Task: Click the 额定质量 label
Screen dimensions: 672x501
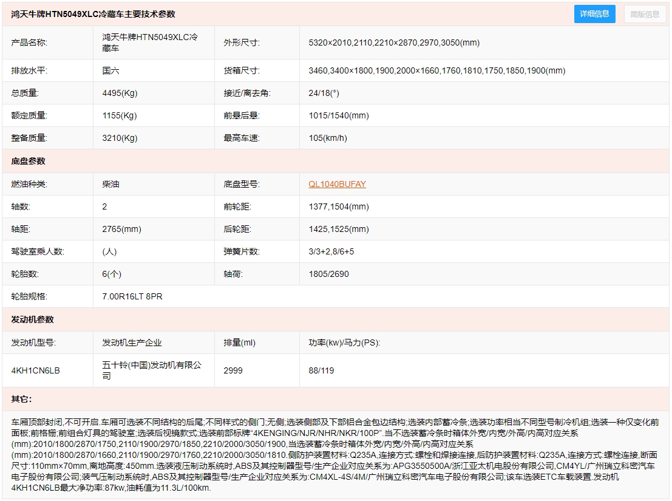Action: point(29,116)
